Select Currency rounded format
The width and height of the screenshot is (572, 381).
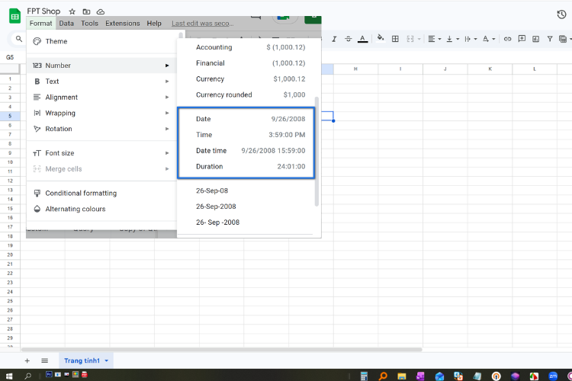click(x=249, y=94)
